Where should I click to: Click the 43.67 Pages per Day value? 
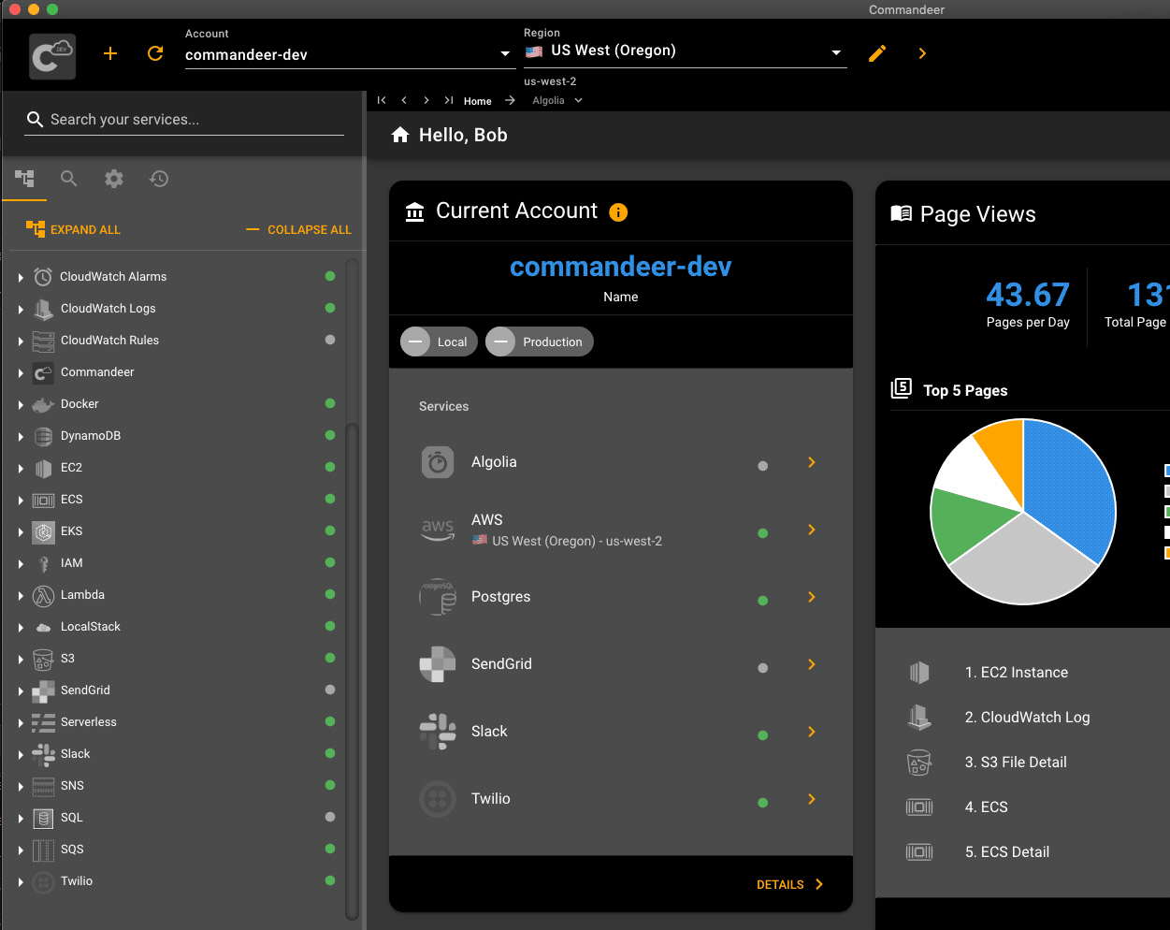point(1028,295)
